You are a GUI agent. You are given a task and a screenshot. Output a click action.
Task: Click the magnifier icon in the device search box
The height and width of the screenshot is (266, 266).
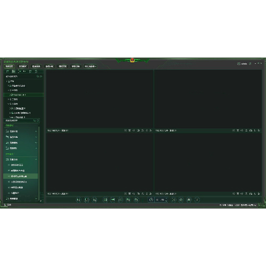38,76
